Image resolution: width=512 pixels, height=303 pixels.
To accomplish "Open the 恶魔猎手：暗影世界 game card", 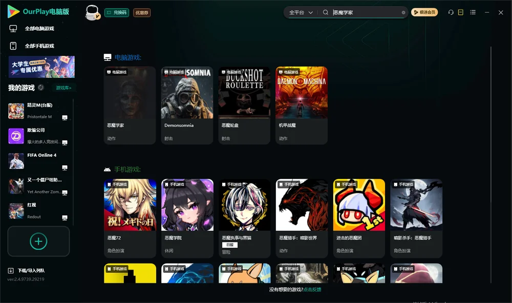I will click(302, 218).
